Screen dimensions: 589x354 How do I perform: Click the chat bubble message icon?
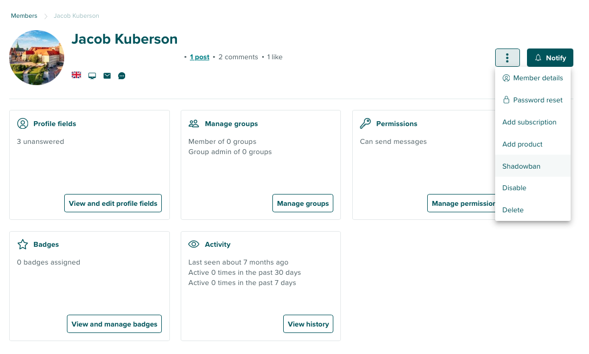point(122,75)
